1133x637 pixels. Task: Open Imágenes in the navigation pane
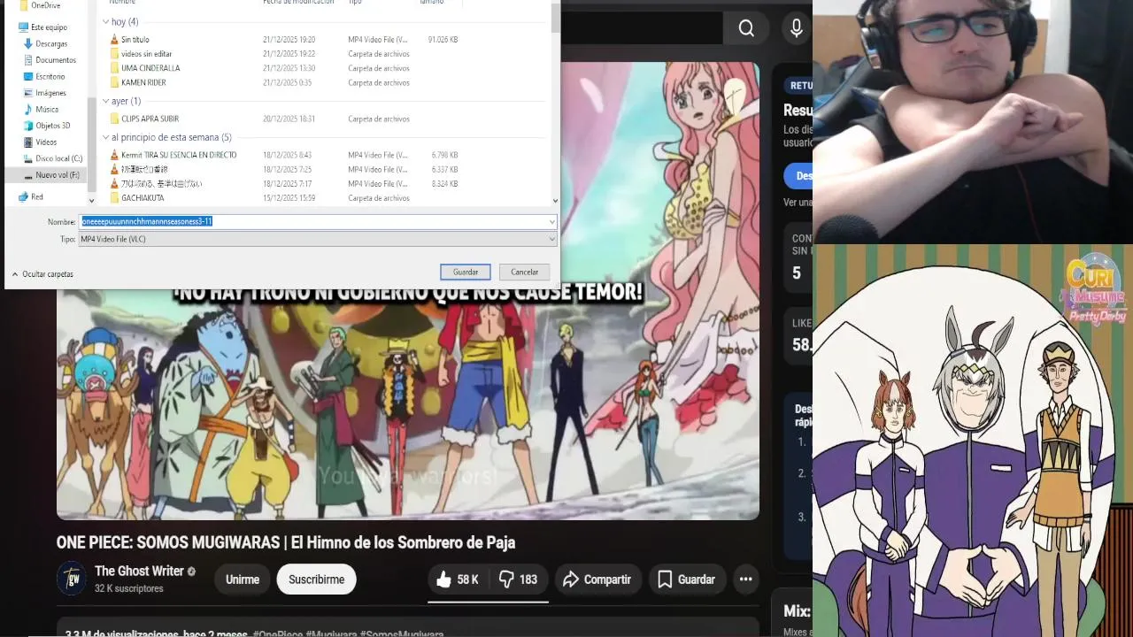click(50, 93)
